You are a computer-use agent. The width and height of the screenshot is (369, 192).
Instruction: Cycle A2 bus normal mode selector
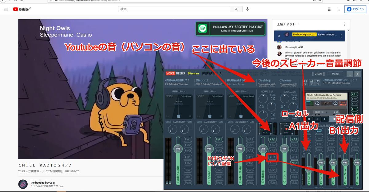319,131
